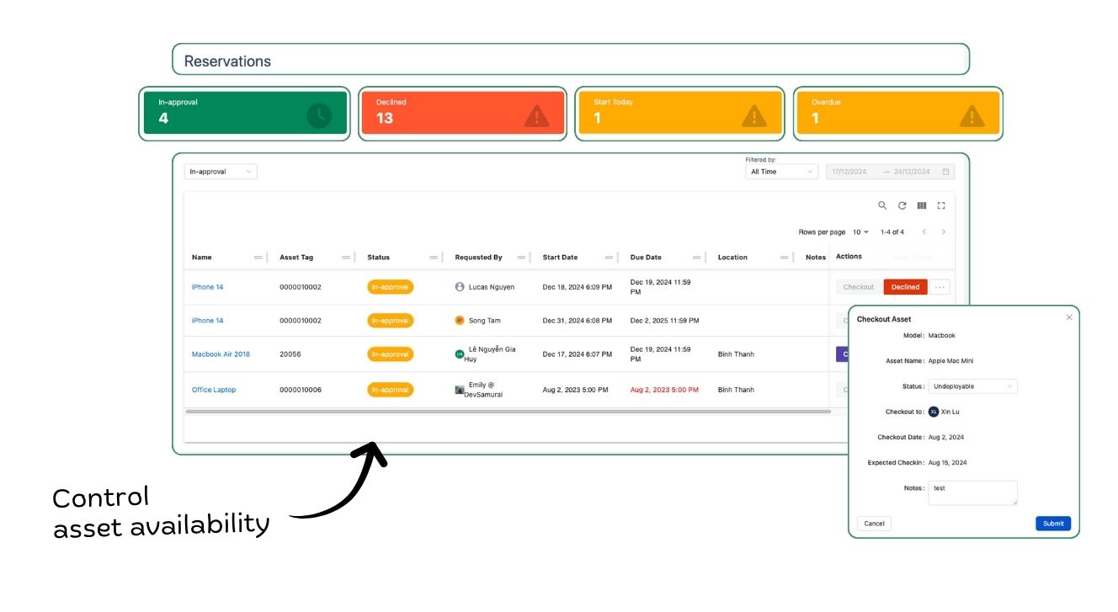Select the Declined summary card
This screenshot has width=1118, height=612.
463,113
